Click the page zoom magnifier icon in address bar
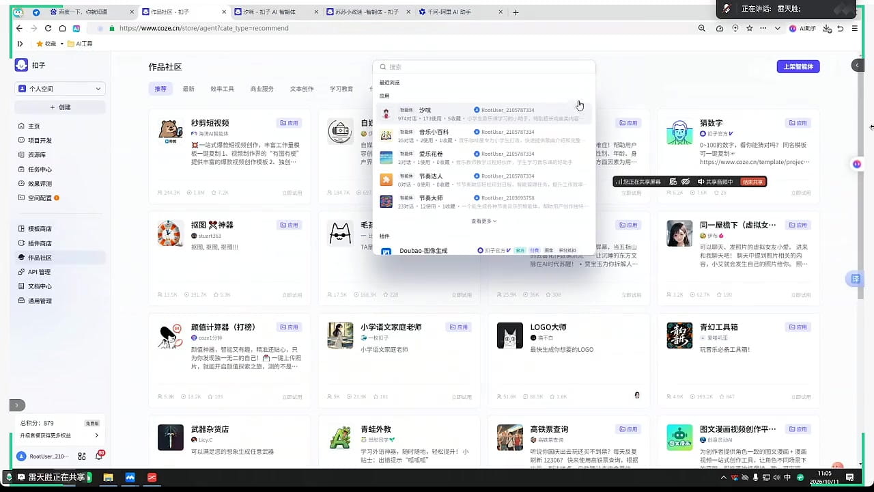The width and height of the screenshot is (874, 492). [x=702, y=29]
